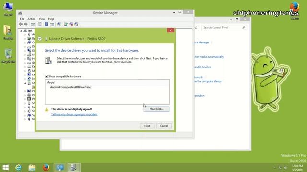Show hidden tray icons arrow
The width and height of the screenshot is (307, 172).
[x=275, y=168]
